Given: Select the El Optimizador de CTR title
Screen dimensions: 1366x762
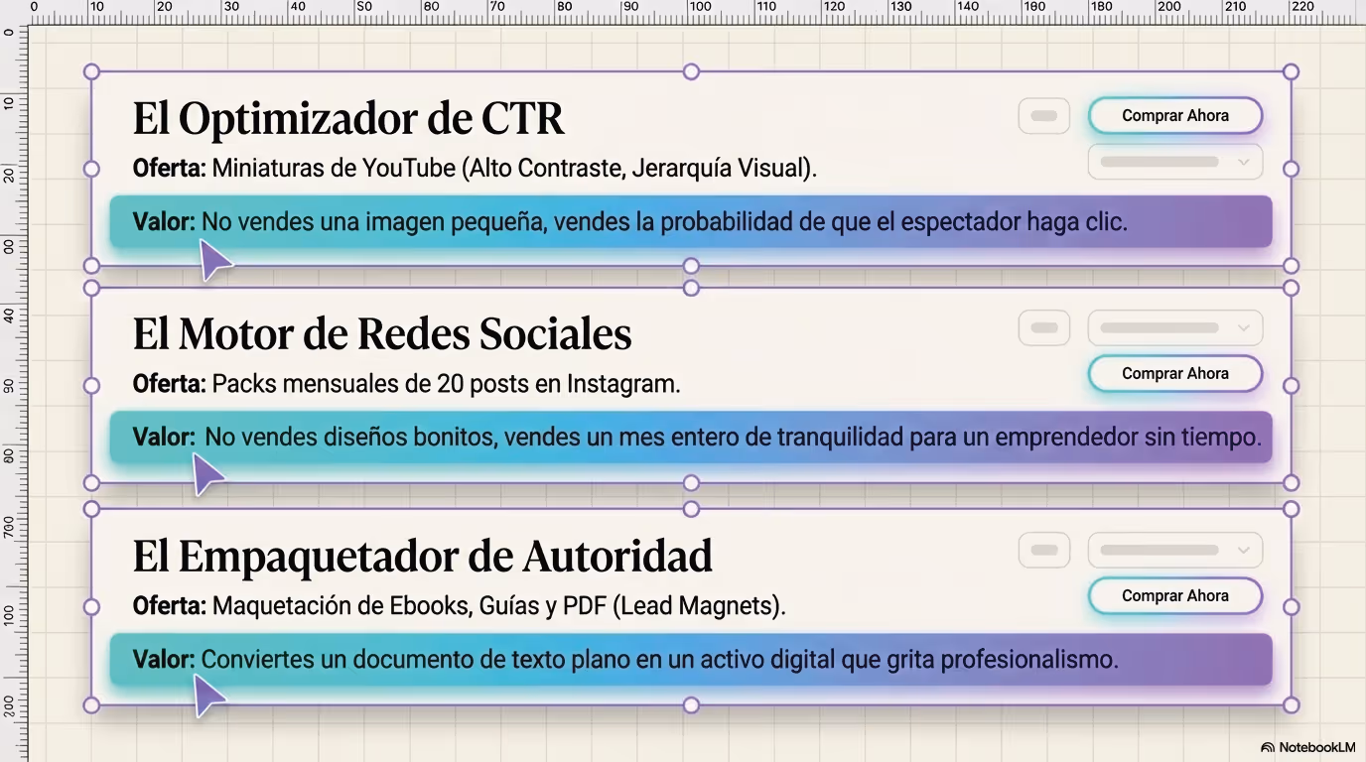Looking at the screenshot, I should tap(349, 118).
